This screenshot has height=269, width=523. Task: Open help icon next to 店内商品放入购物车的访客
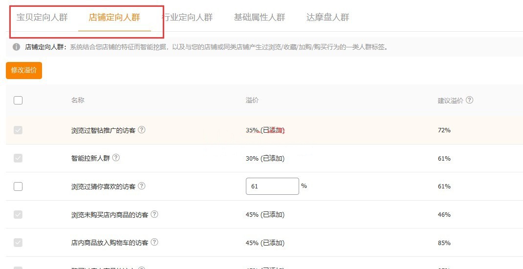coord(154,242)
